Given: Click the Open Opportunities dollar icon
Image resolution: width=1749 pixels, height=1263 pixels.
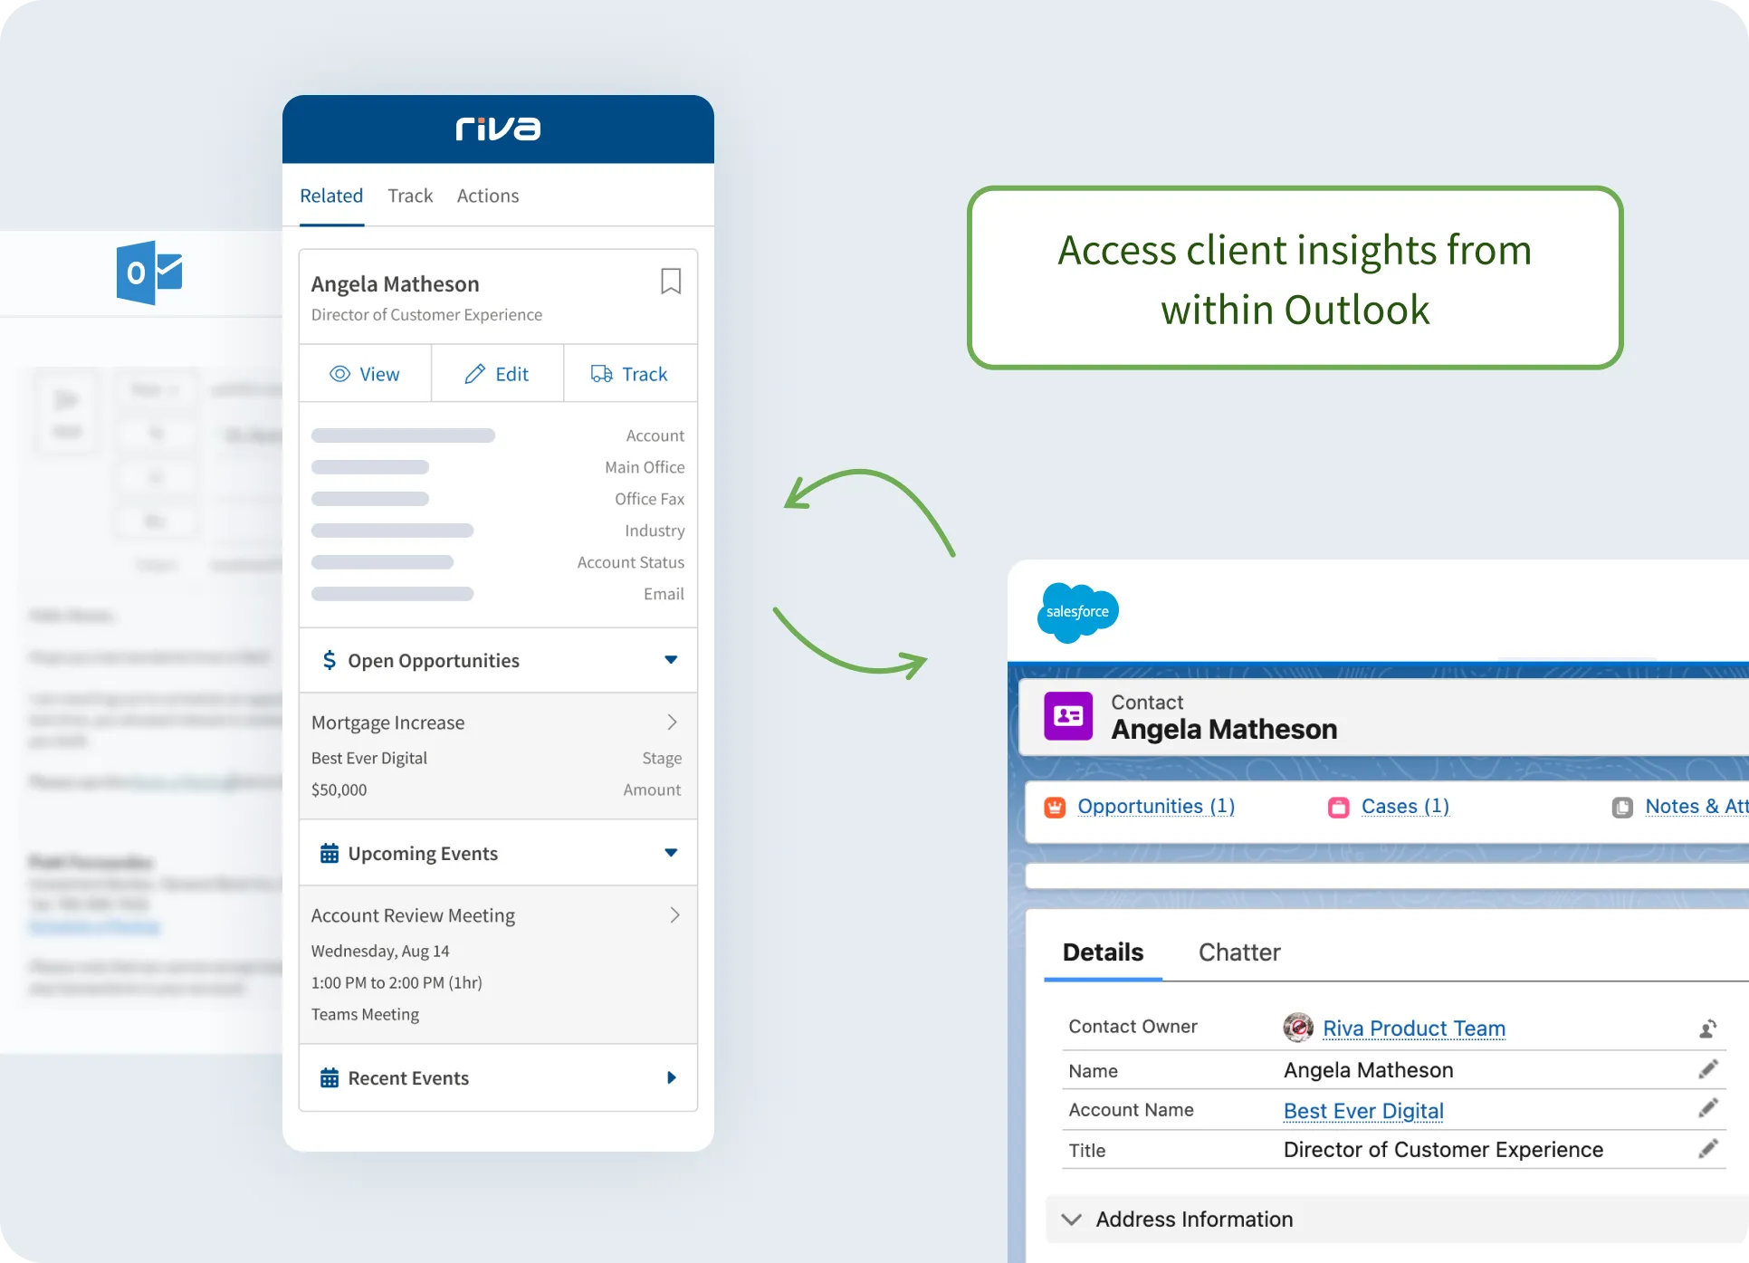Looking at the screenshot, I should pyautogui.click(x=324, y=661).
